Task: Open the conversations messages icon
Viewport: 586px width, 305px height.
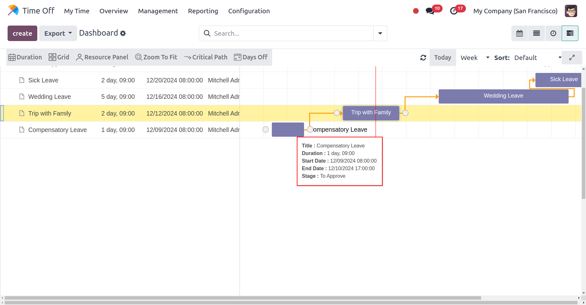Action: (x=430, y=11)
